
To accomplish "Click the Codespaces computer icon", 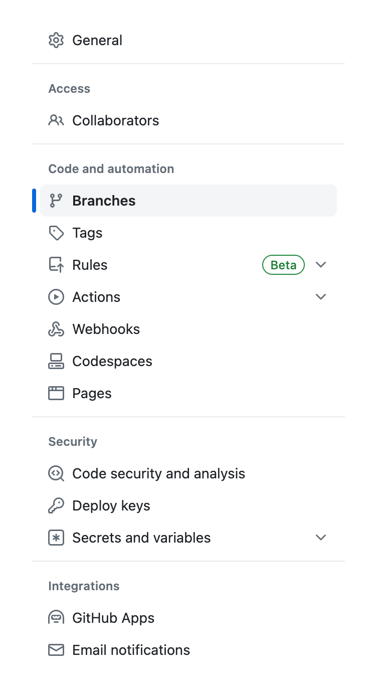I will (x=56, y=361).
